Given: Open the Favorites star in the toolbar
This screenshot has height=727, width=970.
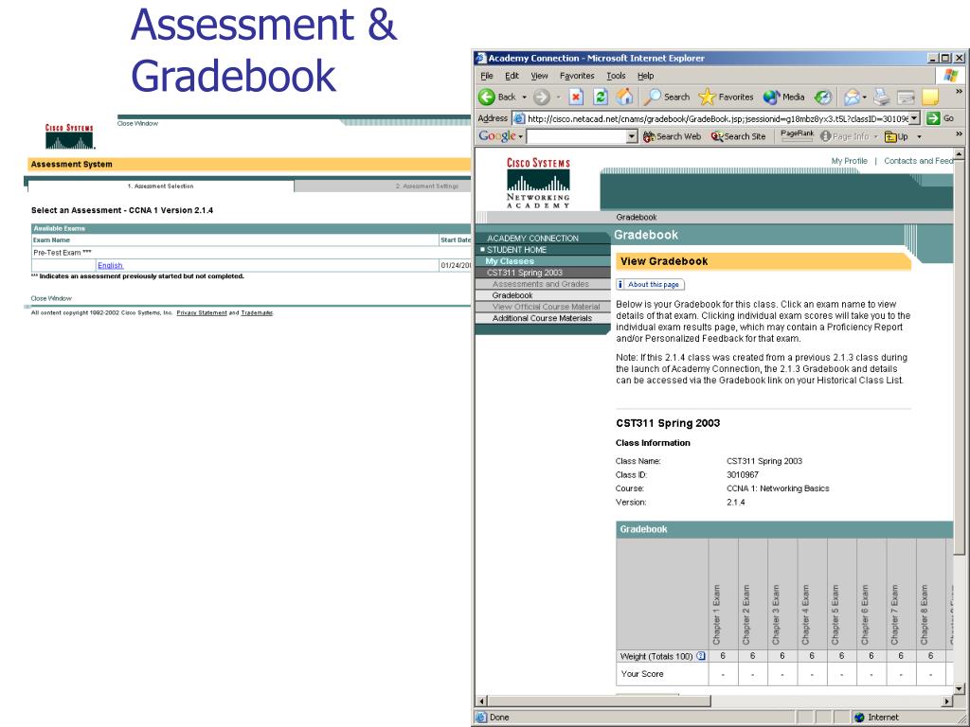Looking at the screenshot, I should click(x=707, y=98).
